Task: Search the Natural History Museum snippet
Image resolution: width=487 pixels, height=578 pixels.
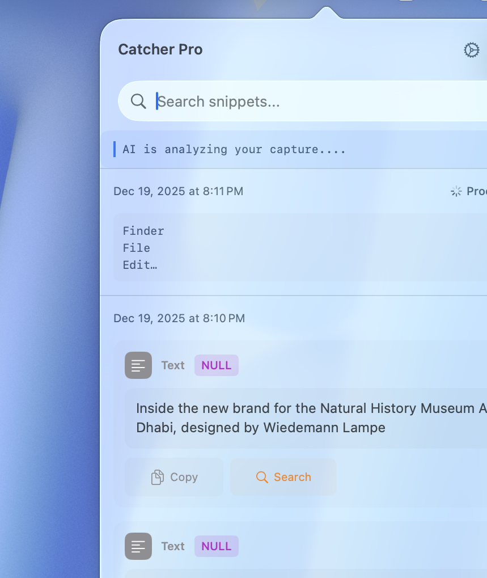Action: [283, 477]
